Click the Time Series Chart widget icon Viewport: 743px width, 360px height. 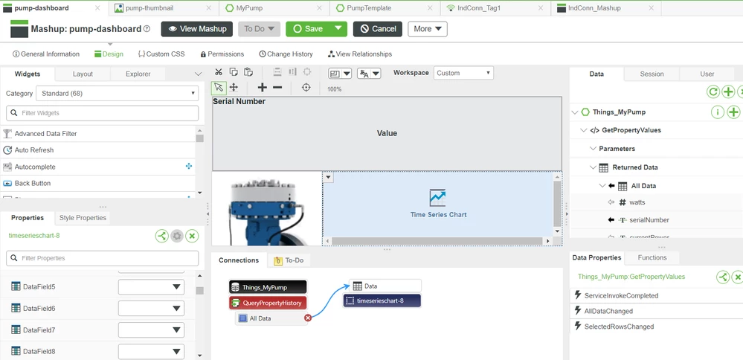point(438,198)
